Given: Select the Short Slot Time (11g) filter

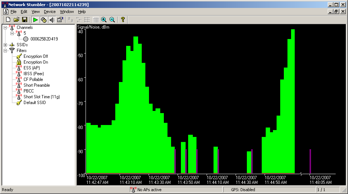Looking at the screenshot, I should pyautogui.click(x=41, y=97).
